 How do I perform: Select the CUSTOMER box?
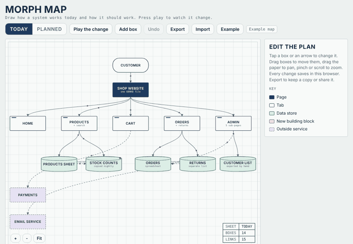pos(131,65)
